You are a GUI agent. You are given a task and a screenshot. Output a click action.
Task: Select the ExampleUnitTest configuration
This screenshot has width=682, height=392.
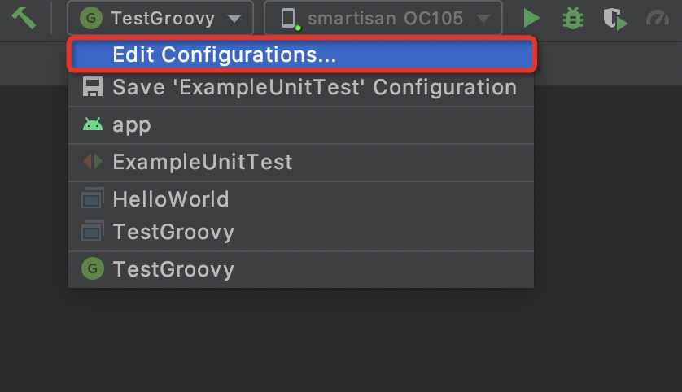coord(301,162)
